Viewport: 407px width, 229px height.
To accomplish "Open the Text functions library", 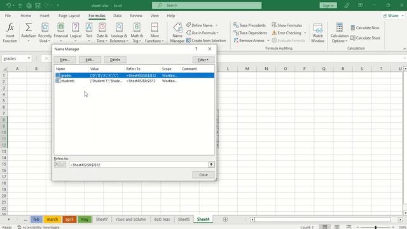I will coord(89,32).
